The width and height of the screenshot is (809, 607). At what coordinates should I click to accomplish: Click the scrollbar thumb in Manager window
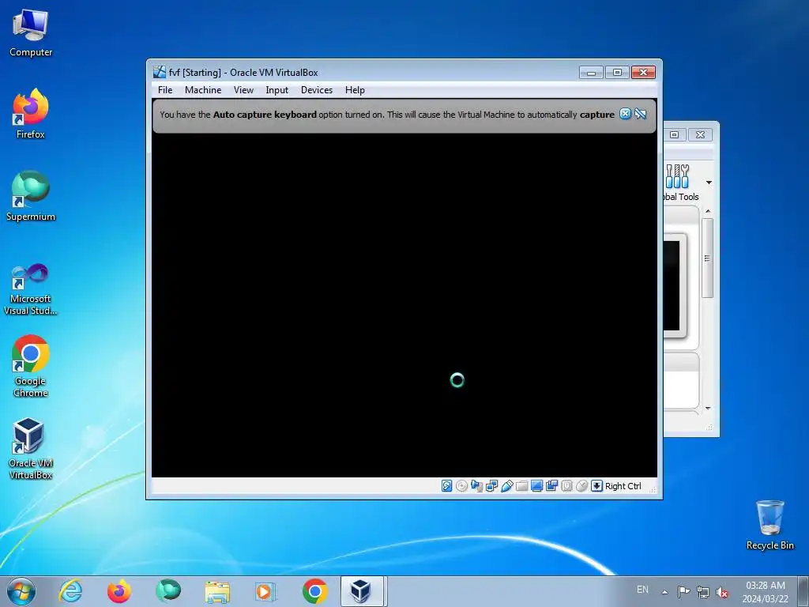[x=707, y=258]
